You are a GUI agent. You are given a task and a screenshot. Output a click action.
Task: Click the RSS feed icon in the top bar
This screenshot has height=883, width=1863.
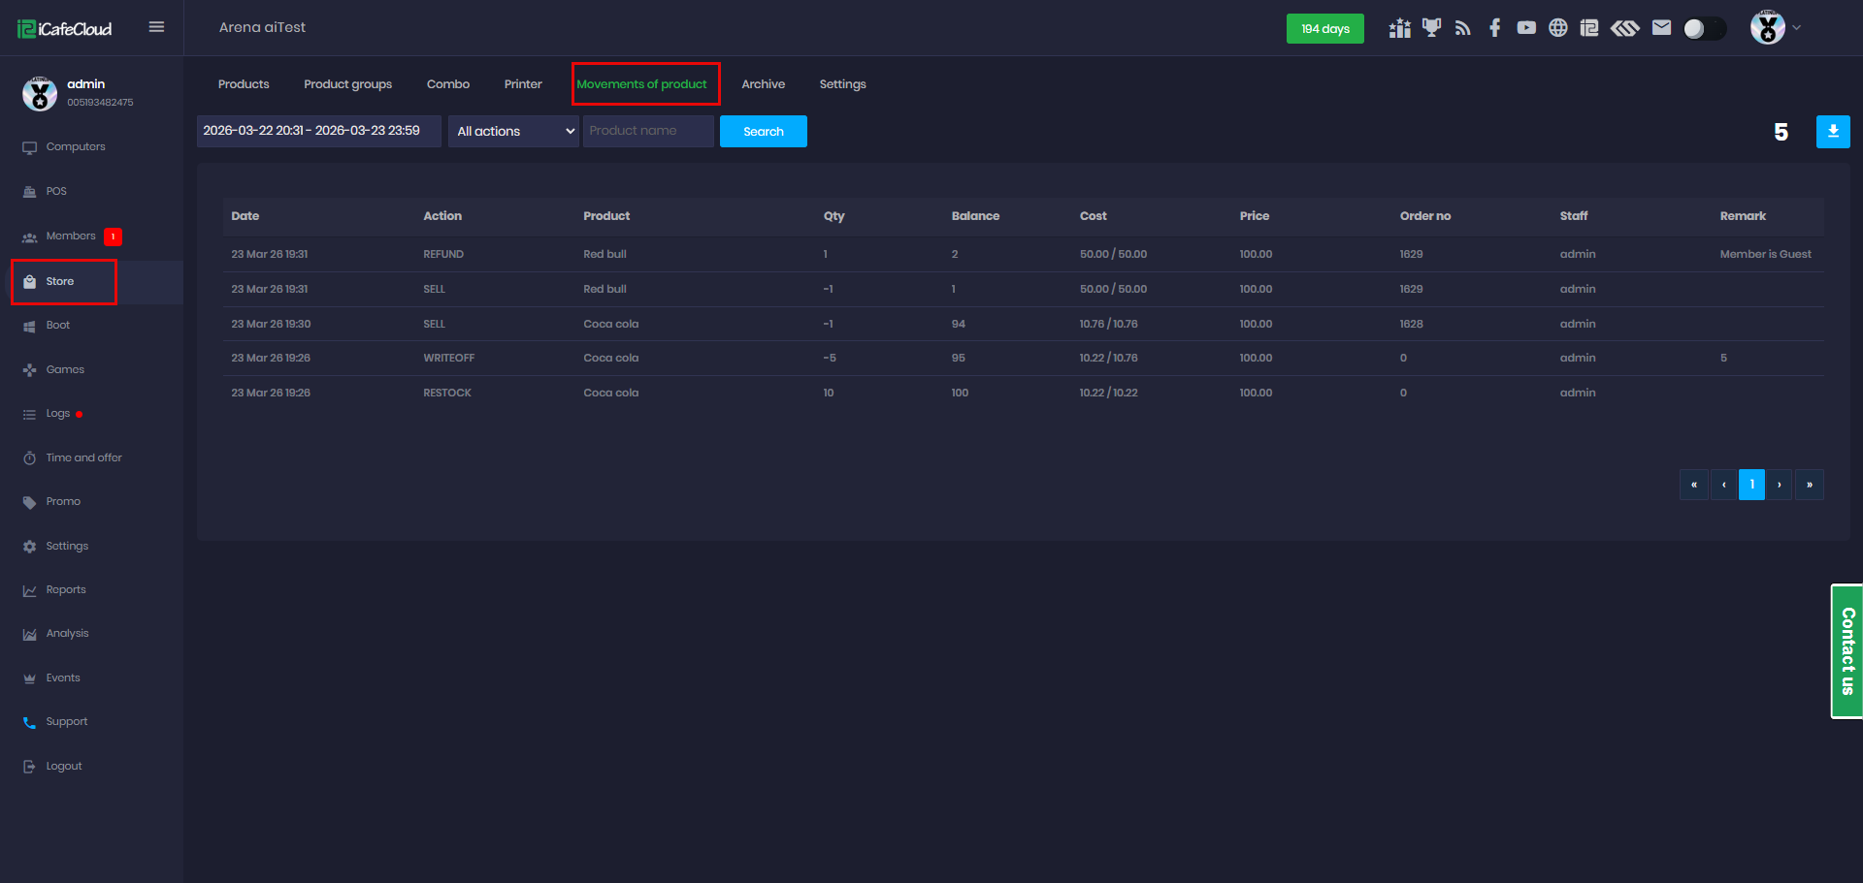tap(1462, 28)
